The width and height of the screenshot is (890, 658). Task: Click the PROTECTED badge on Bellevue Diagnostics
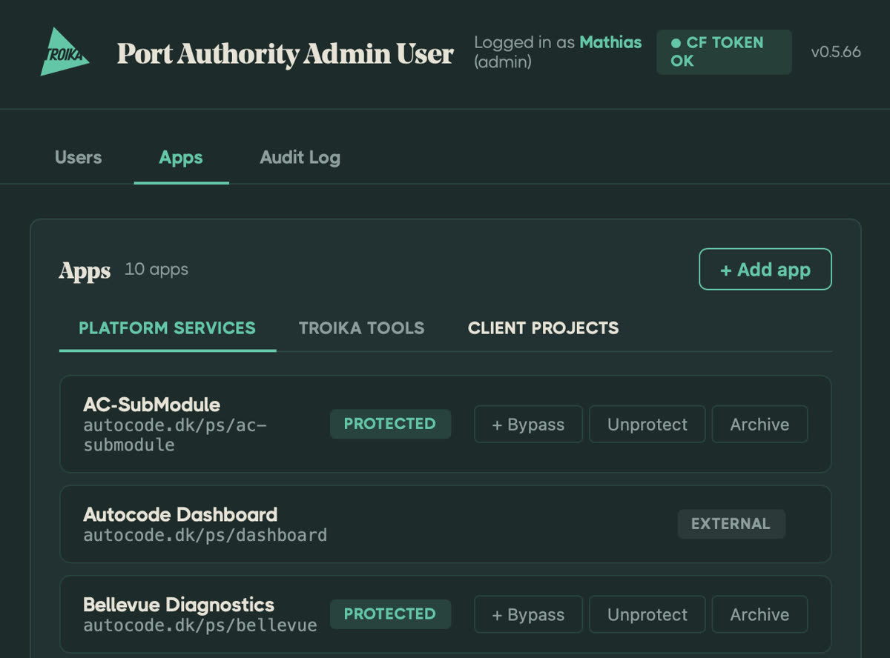[390, 614]
